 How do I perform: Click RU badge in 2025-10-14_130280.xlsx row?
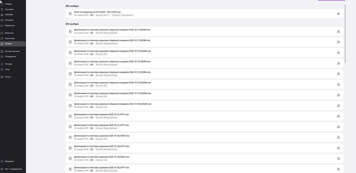coord(92,96)
